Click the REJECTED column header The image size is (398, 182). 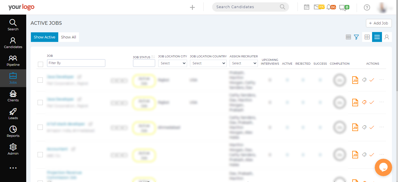pyautogui.click(x=303, y=63)
